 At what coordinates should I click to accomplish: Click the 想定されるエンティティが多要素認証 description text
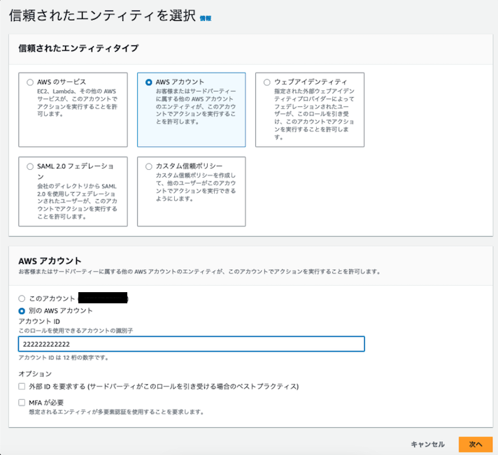(x=116, y=412)
